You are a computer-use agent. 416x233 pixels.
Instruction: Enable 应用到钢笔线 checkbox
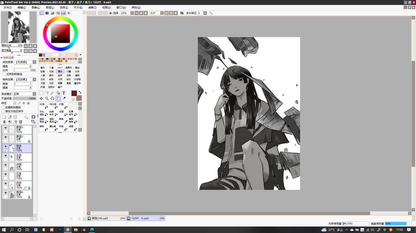4,74
